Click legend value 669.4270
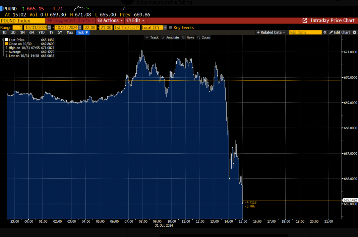Screen dimensions: 358x237 pyautogui.click(x=48, y=52)
